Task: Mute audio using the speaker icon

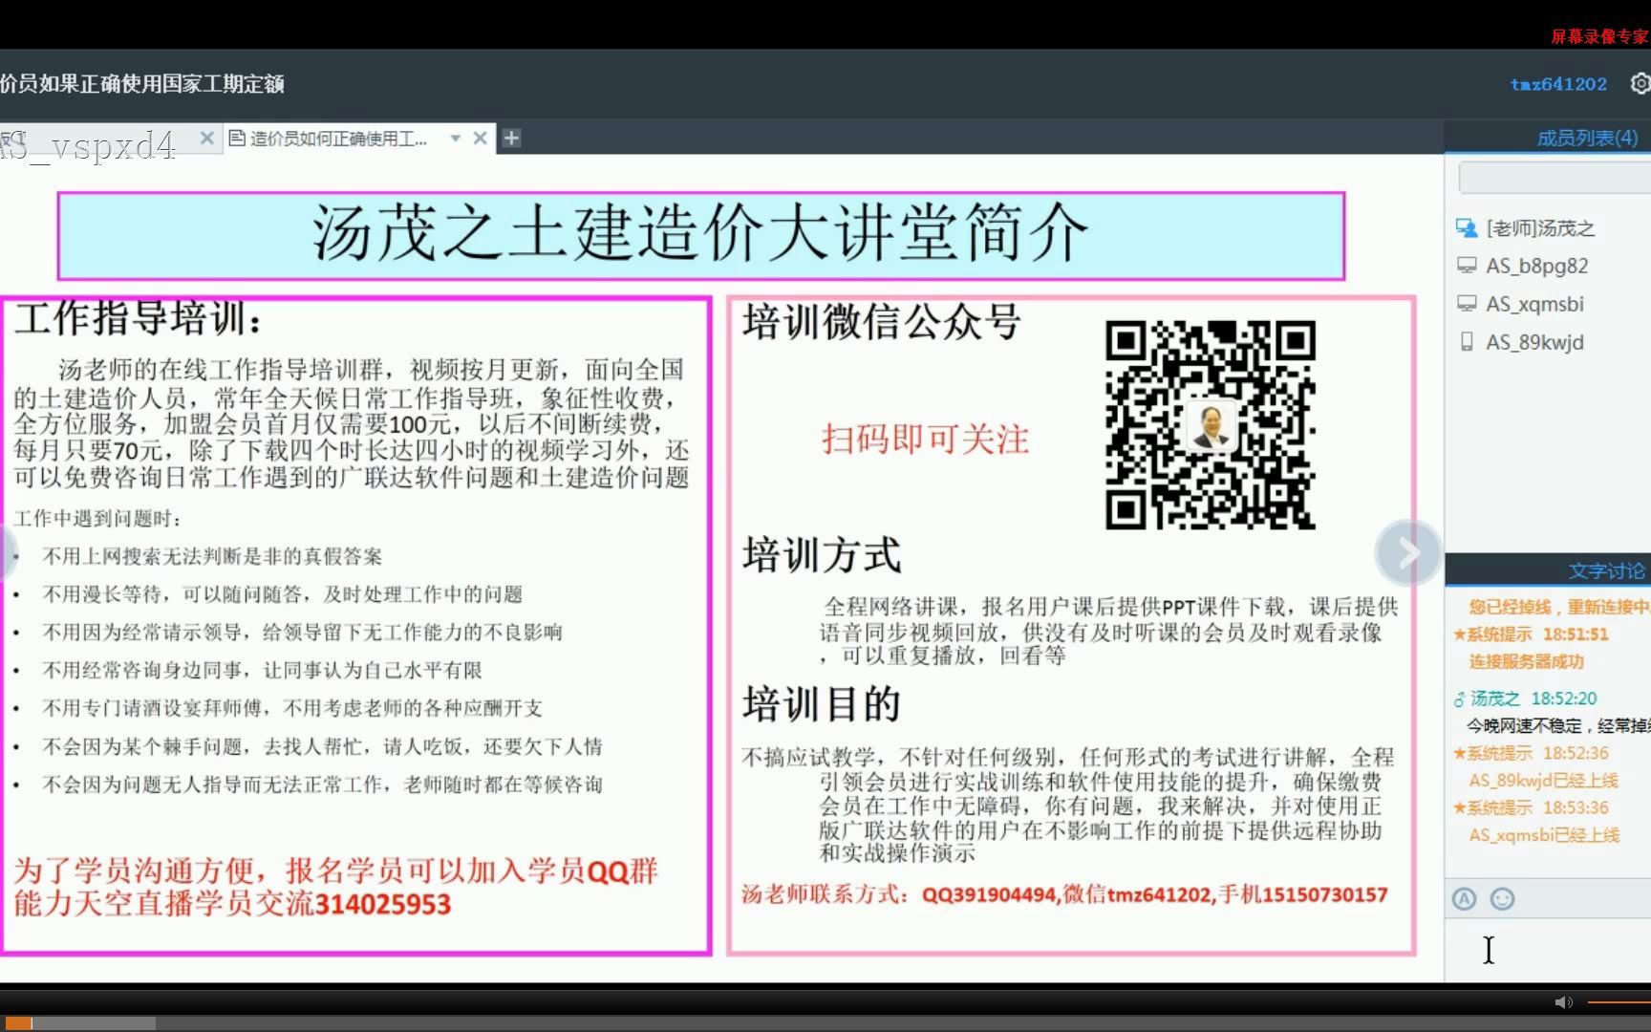Action: point(1564,1001)
